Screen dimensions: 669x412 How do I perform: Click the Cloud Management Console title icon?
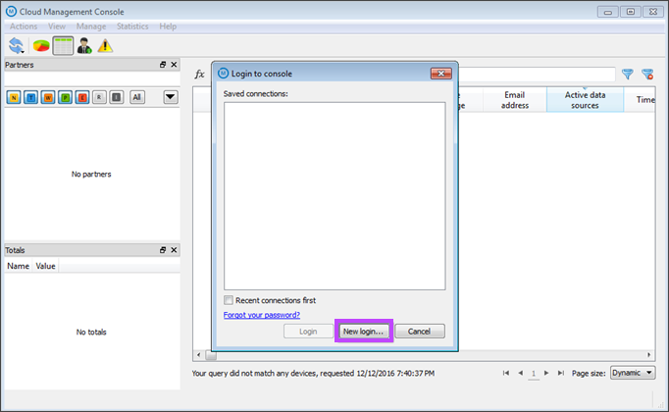pos(11,12)
